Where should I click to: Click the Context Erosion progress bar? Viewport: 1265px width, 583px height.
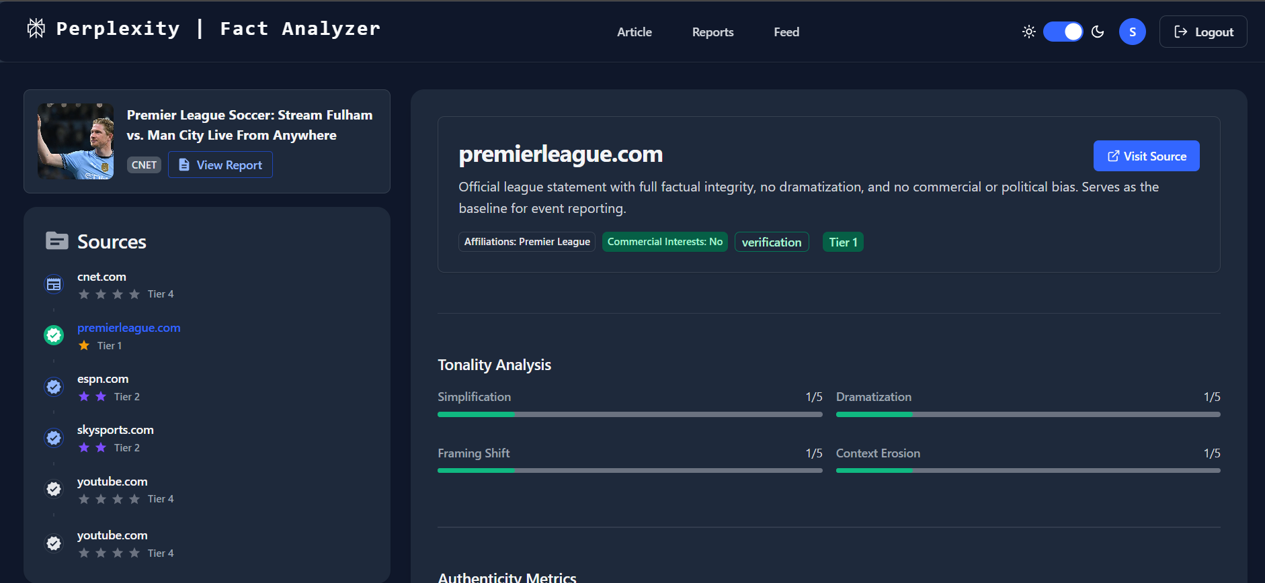point(1028,470)
